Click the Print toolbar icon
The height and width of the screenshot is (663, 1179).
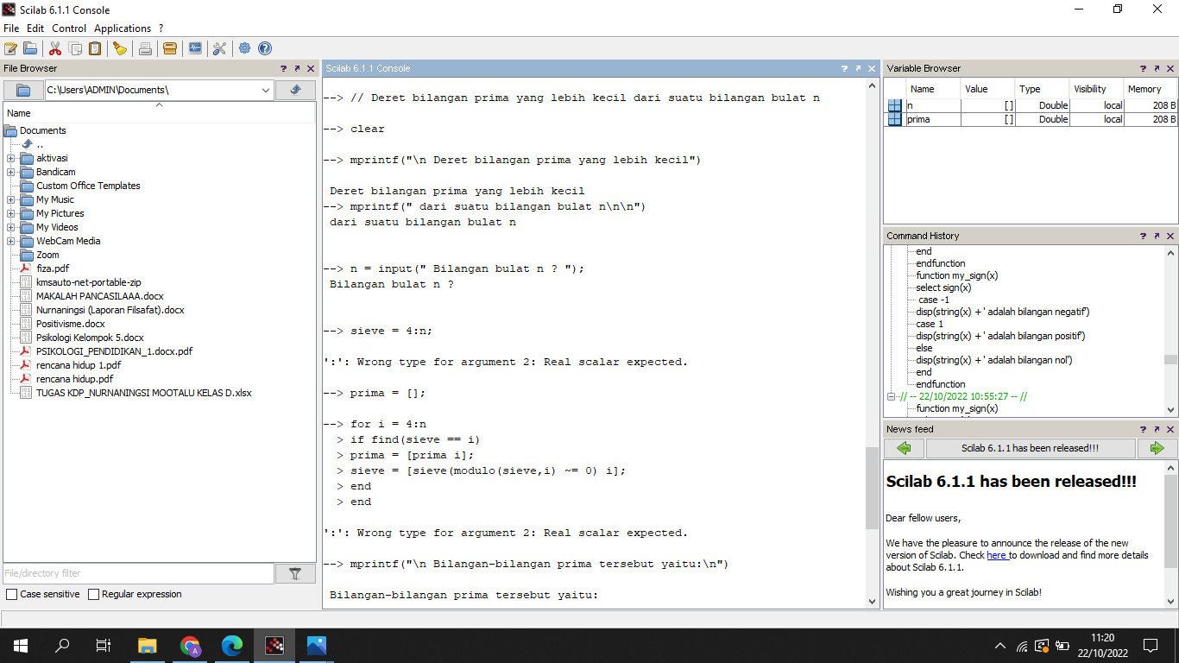coord(145,48)
